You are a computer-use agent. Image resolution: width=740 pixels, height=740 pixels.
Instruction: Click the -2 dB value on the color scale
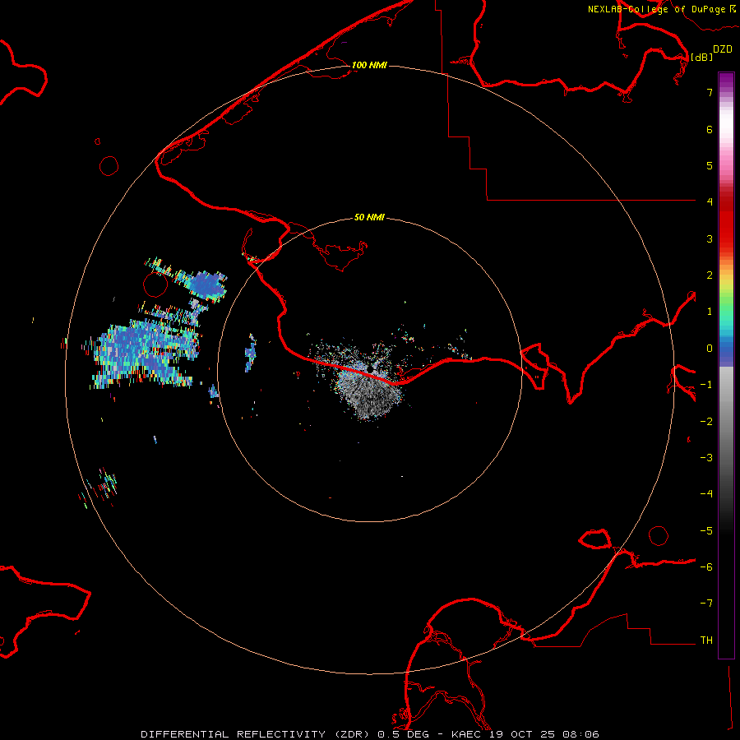[706, 422]
